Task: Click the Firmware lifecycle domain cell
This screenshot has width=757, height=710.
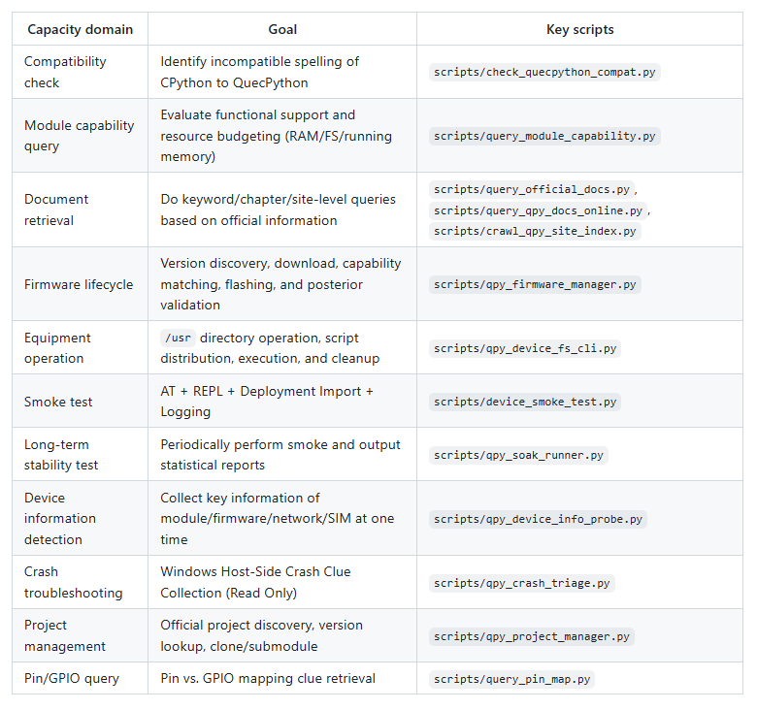Action: click(x=79, y=284)
